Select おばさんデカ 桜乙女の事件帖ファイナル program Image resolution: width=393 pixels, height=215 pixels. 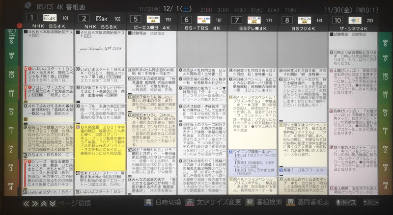click(x=303, y=145)
